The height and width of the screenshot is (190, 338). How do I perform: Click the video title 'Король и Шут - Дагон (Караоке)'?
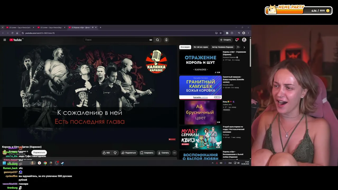click(x=22, y=147)
